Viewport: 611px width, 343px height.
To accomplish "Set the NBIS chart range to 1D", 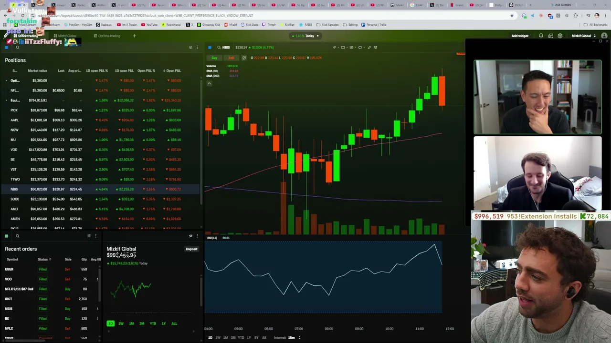I will tap(210, 338).
